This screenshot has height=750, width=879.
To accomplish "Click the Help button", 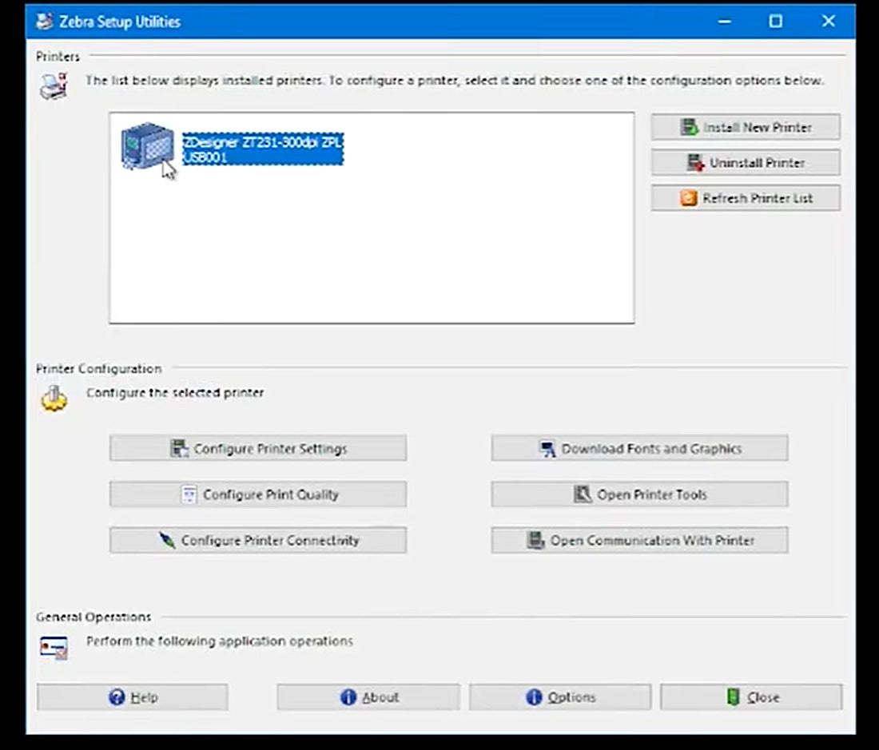I will click(133, 696).
